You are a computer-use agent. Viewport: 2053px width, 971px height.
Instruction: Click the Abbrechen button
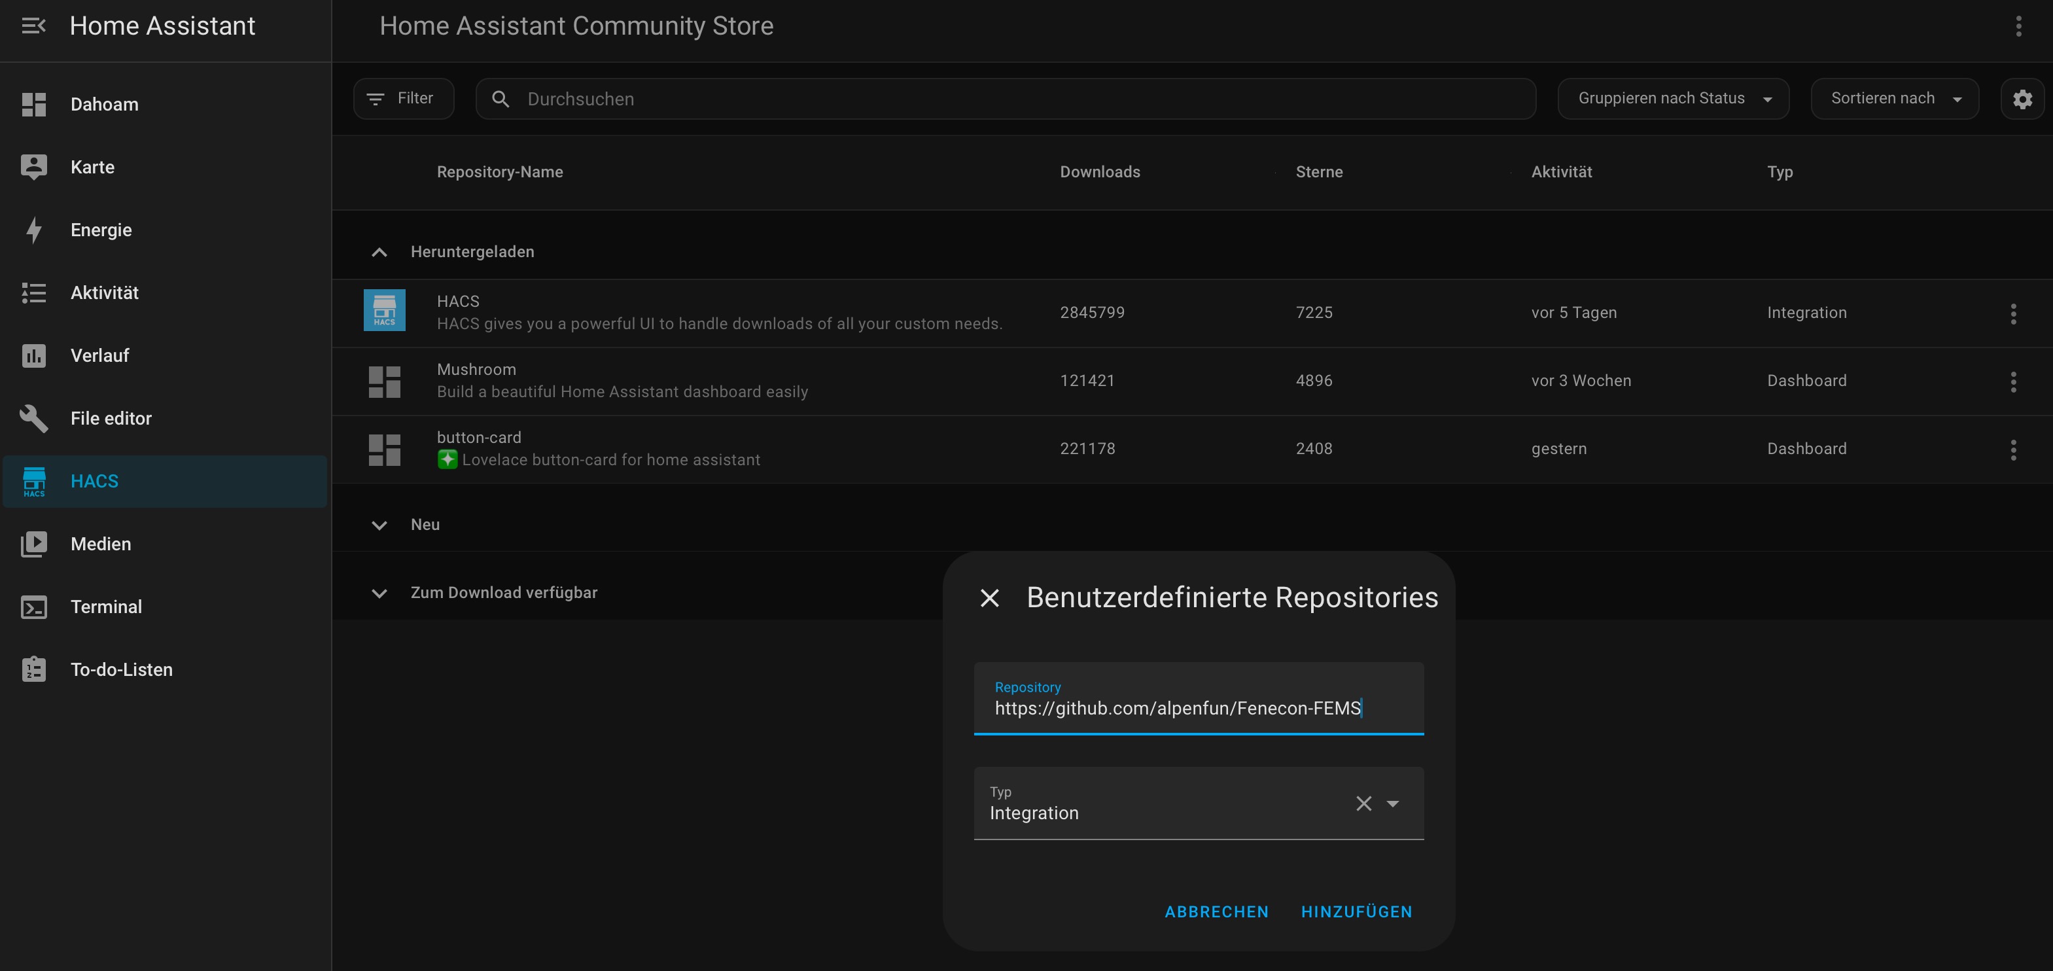point(1216,912)
